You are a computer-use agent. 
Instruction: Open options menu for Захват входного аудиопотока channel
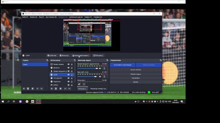click(x=104, y=68)
